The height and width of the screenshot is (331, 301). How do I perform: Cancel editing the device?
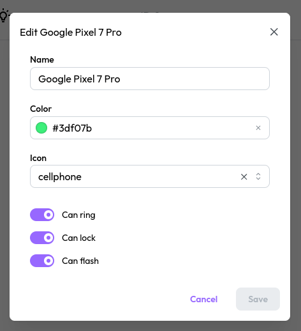coord(203,299)
